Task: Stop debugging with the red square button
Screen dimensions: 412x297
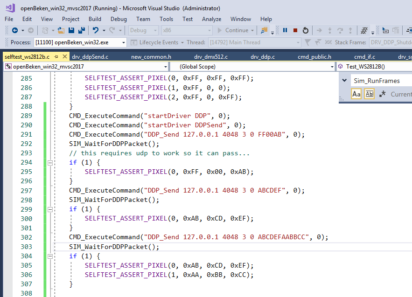Action: point(295,30)
